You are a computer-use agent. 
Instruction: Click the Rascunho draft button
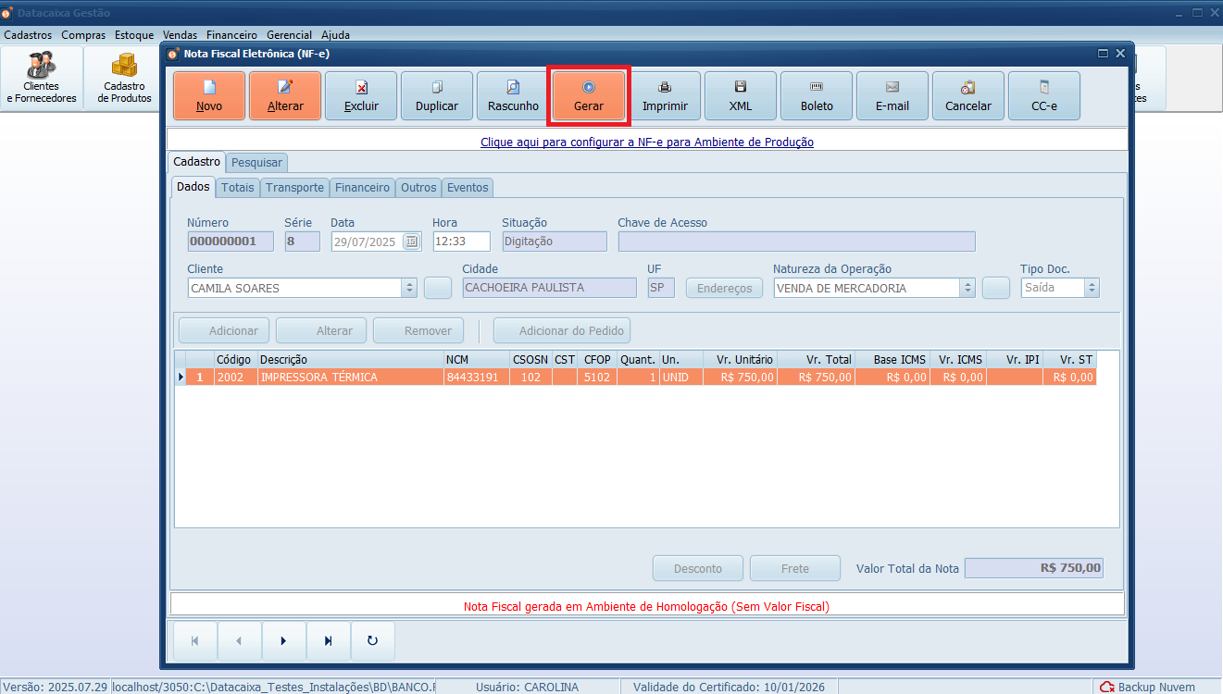click(513, 96)
